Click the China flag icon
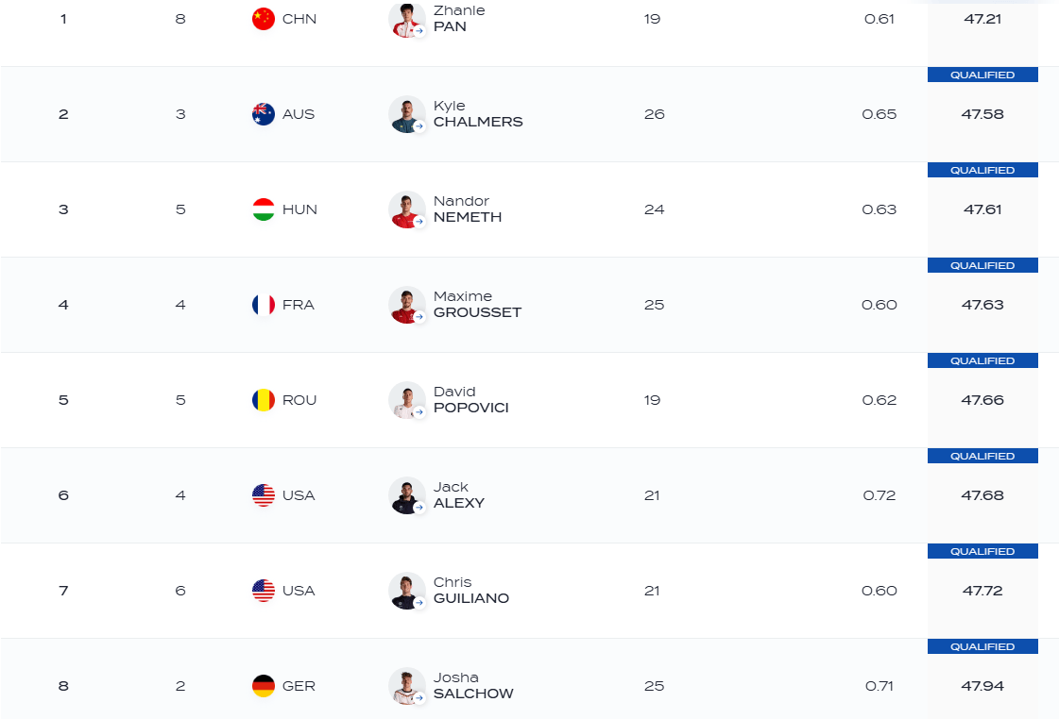The width and height of the screenshot is (1059, 719). coord(264,19)
